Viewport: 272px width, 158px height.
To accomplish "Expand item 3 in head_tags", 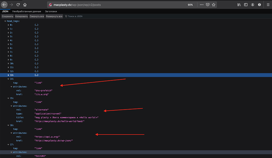I will 8,37.
